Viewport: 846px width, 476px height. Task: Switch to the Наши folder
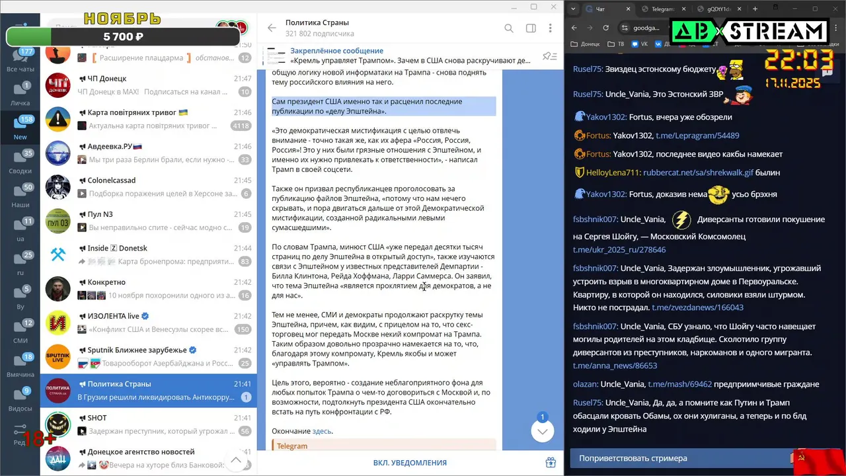tap(20, 196)
